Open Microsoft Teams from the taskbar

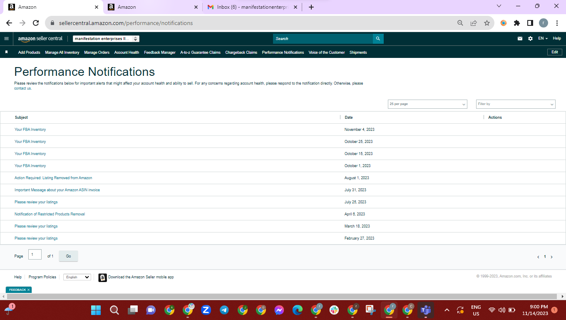[425, 310]
